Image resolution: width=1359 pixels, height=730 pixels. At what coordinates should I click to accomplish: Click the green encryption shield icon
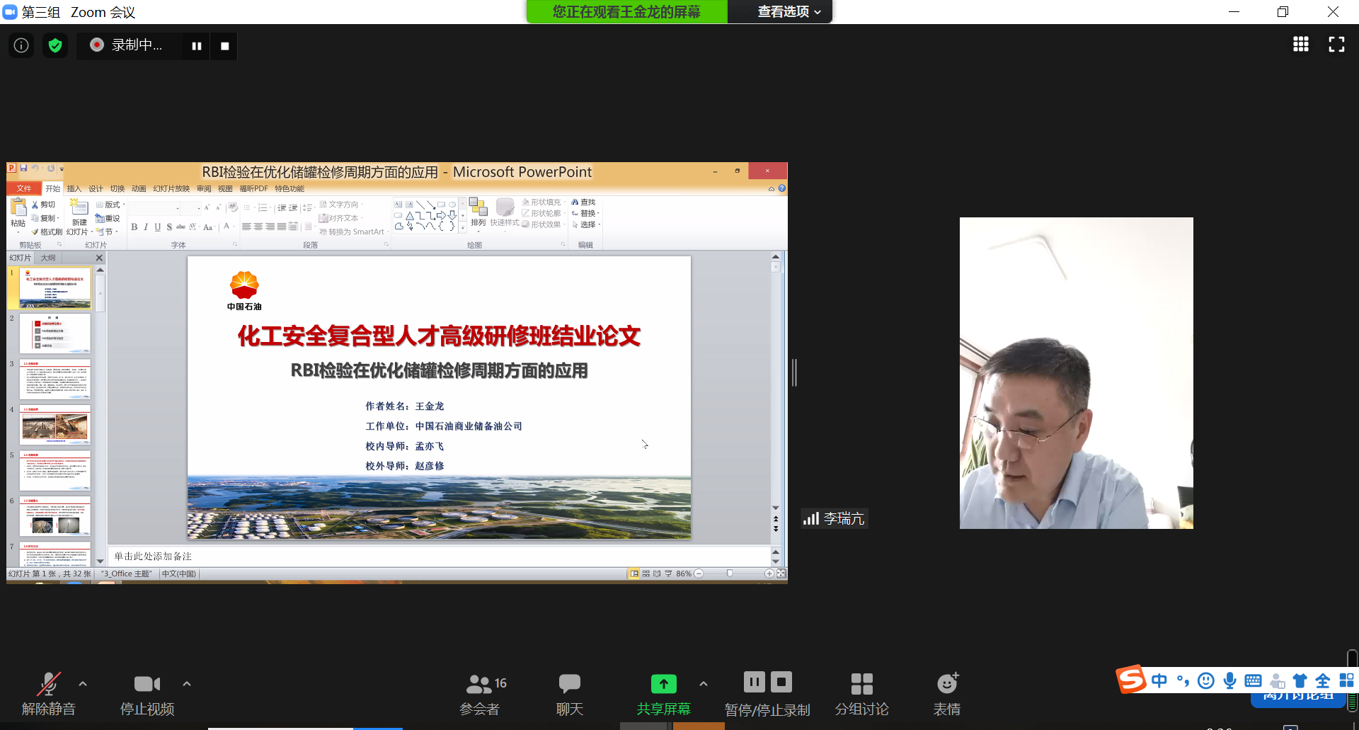(55, 46)
